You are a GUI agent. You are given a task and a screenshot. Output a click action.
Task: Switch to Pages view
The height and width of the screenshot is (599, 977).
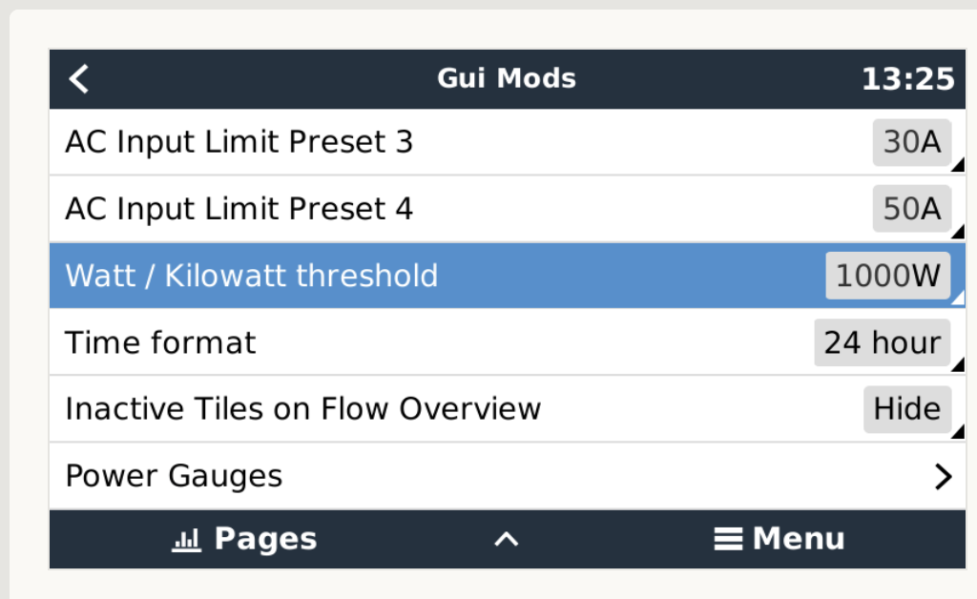pos(243,539)
